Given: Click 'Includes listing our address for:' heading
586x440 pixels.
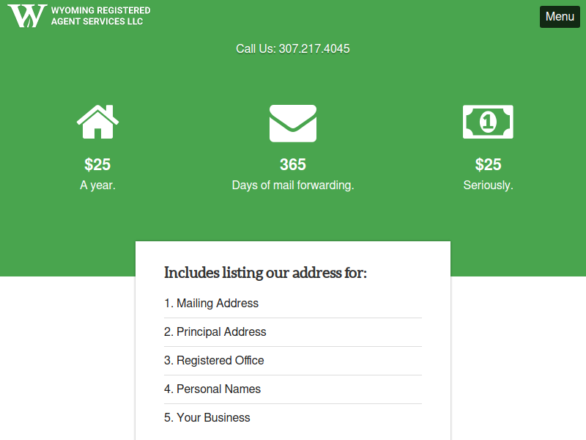Looking at the screenshot, I should [x=265, y=273].
